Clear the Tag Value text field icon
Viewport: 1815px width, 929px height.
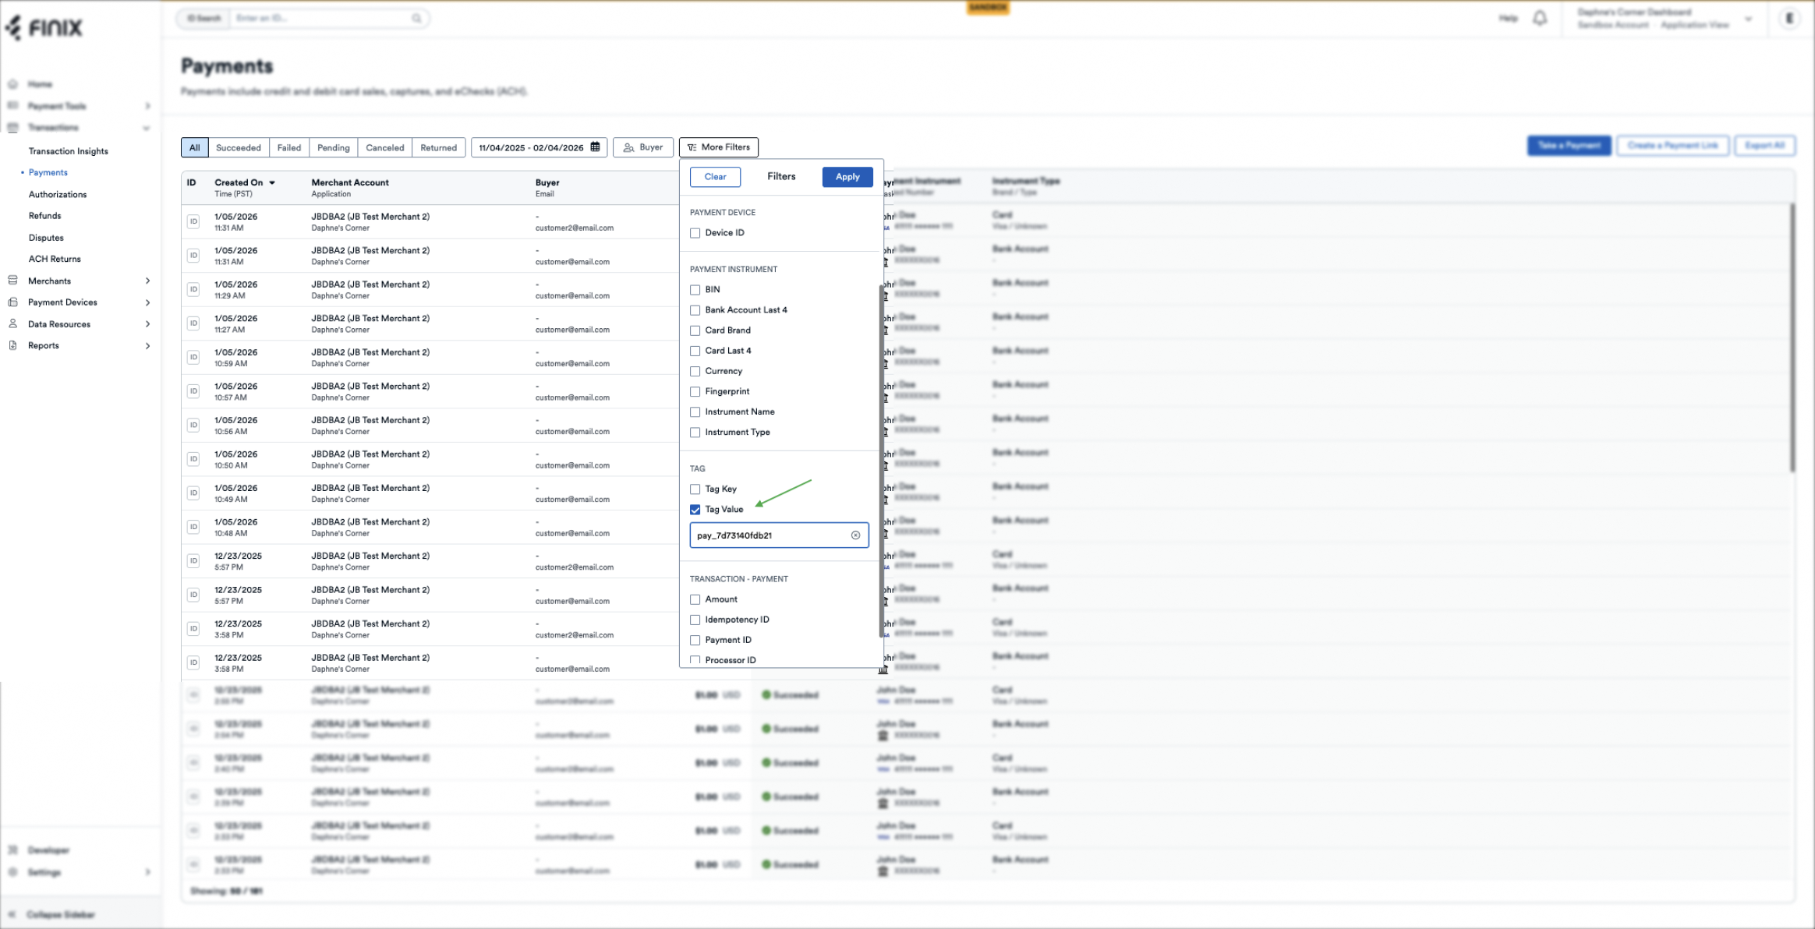point(855,535)
